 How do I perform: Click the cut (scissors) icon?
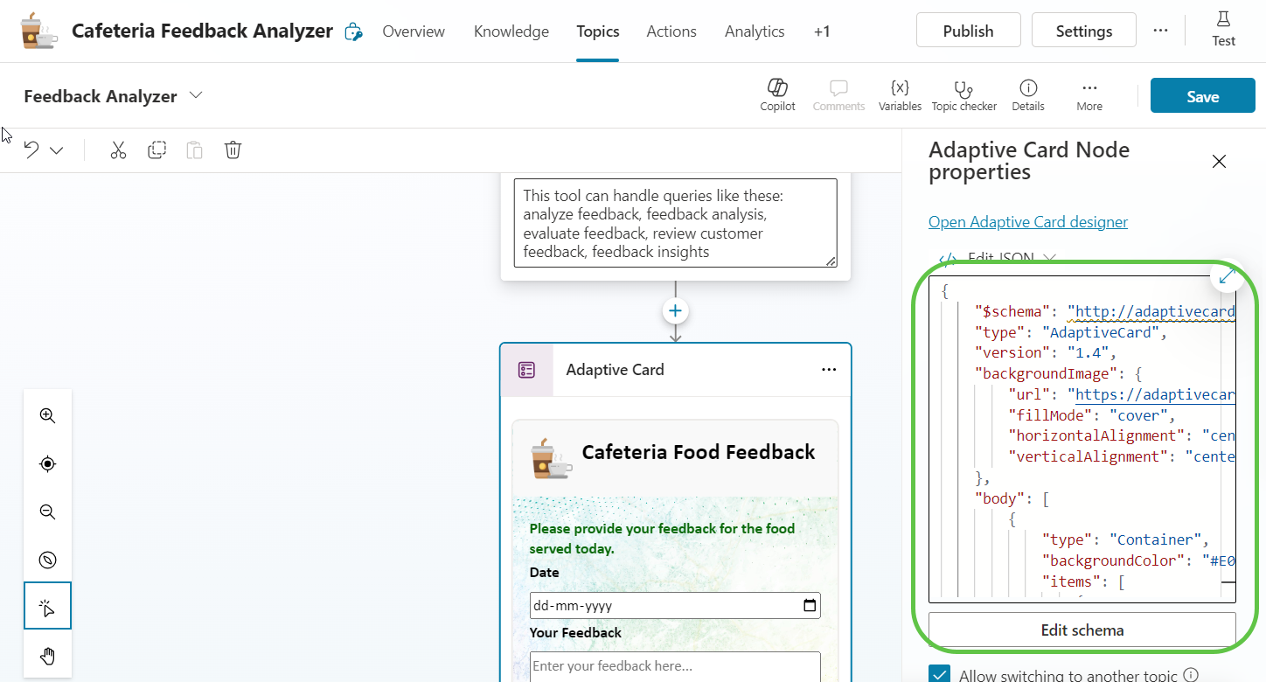(x=118, y=150)
